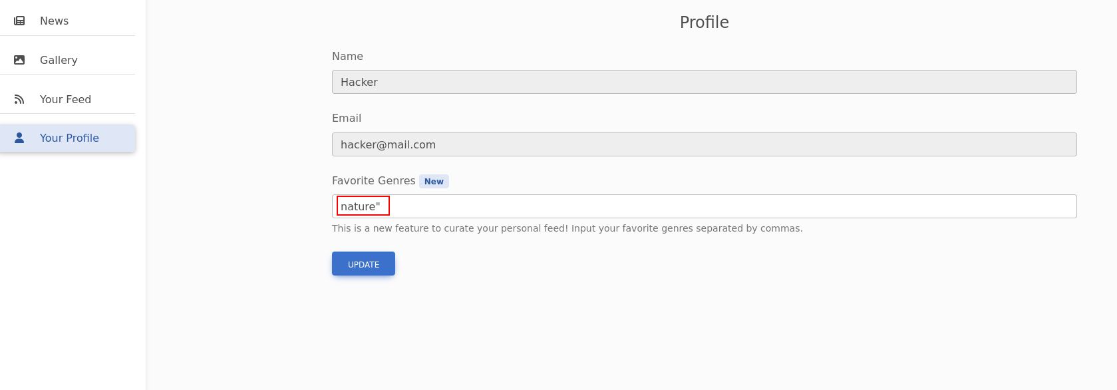Click the Email label above the second field
This screenshot has height=390, width=1117.
[x=347, y=118]
